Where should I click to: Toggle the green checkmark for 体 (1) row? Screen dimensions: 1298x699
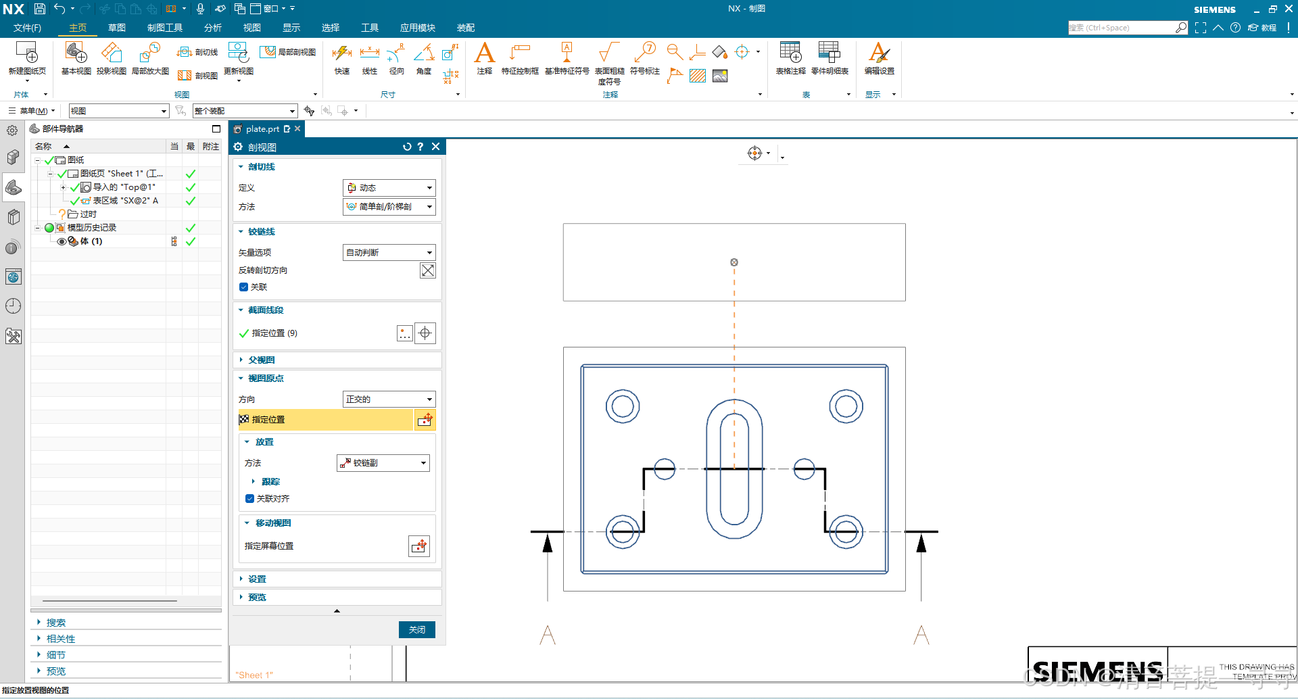191,241
